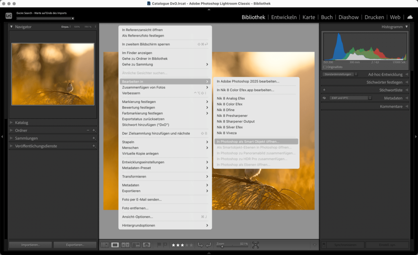This screenshot has width=418, height=255.
Task: Expand Ad-hoc-Entwicklung panel
Action: [x=407, y=75]
